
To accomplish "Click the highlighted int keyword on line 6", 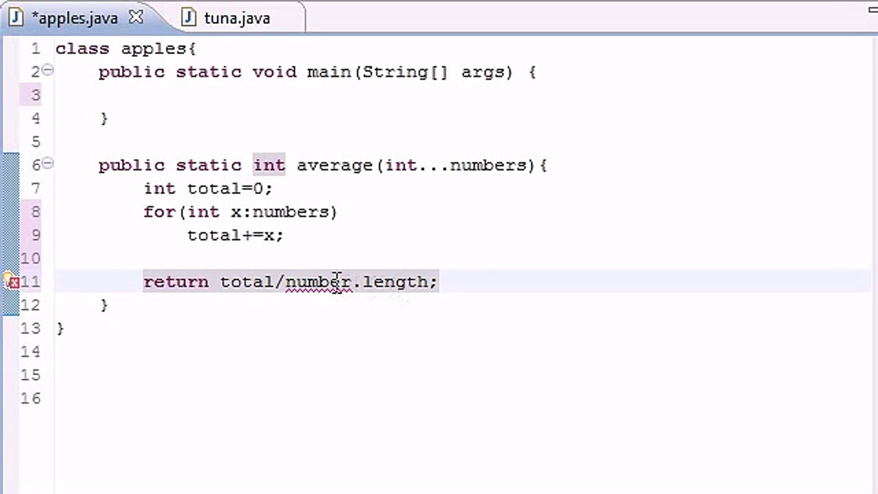I will tap(269, 165).
